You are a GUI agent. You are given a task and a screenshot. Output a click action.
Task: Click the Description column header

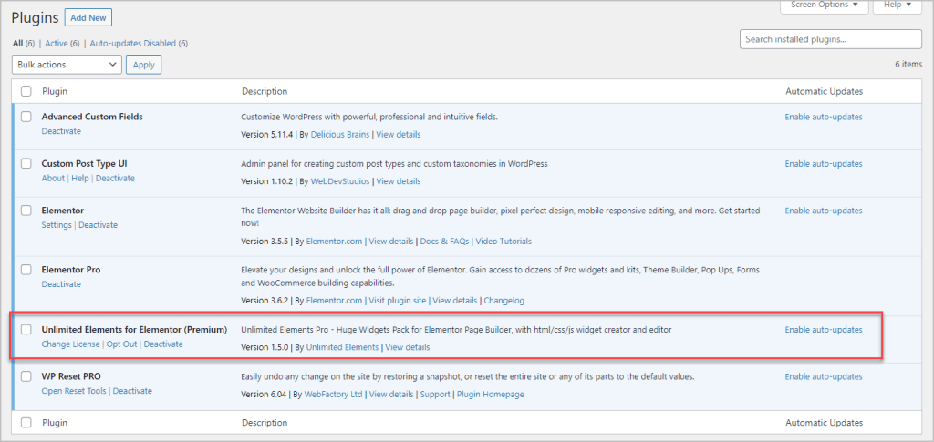[x=265, y=92]
